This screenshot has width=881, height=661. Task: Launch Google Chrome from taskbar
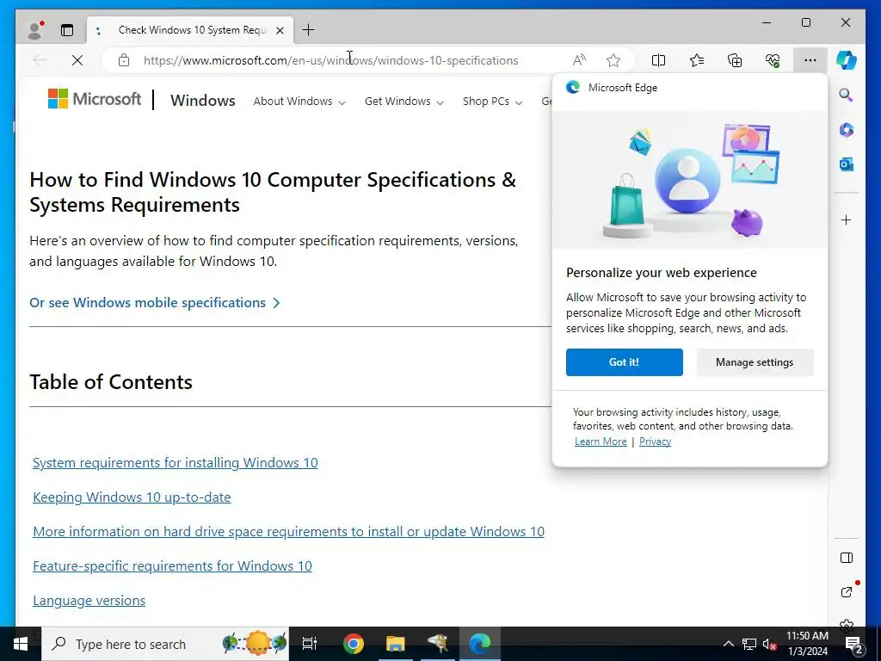point(354,644)
